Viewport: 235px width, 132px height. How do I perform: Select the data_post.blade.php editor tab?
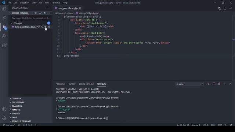68,8
